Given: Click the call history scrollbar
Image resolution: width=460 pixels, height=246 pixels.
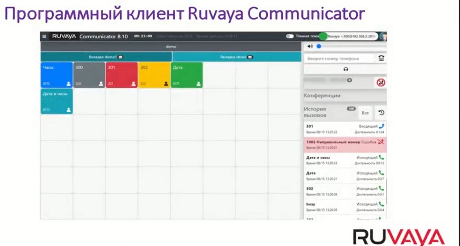Looking at the screenshot, I should (x=386, y=191).
